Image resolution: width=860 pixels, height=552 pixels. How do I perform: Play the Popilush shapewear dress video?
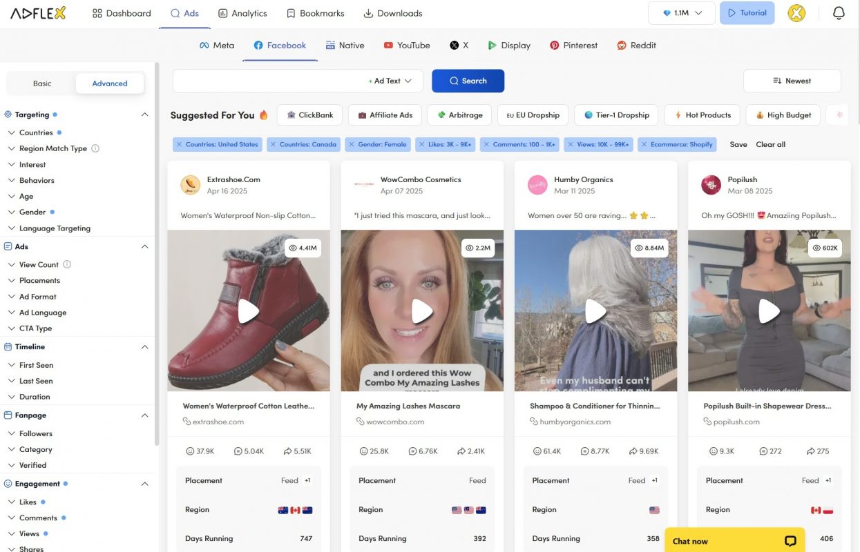click(x=770, y=311)
